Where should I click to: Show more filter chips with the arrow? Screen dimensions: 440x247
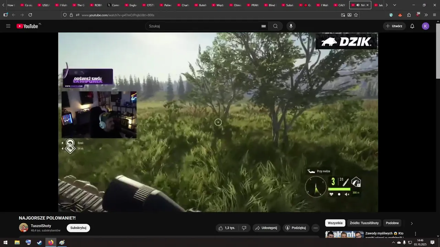[x=412, y=223]
